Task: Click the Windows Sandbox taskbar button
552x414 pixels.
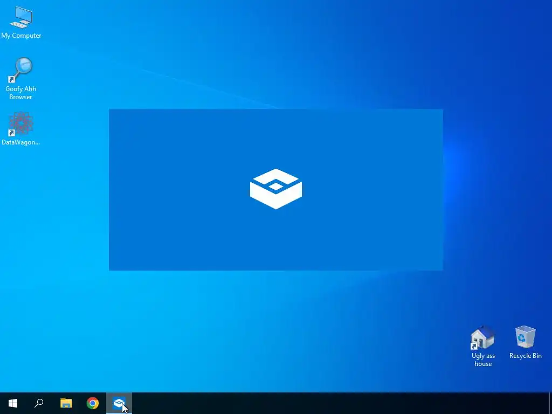Action: coord(119,403)
